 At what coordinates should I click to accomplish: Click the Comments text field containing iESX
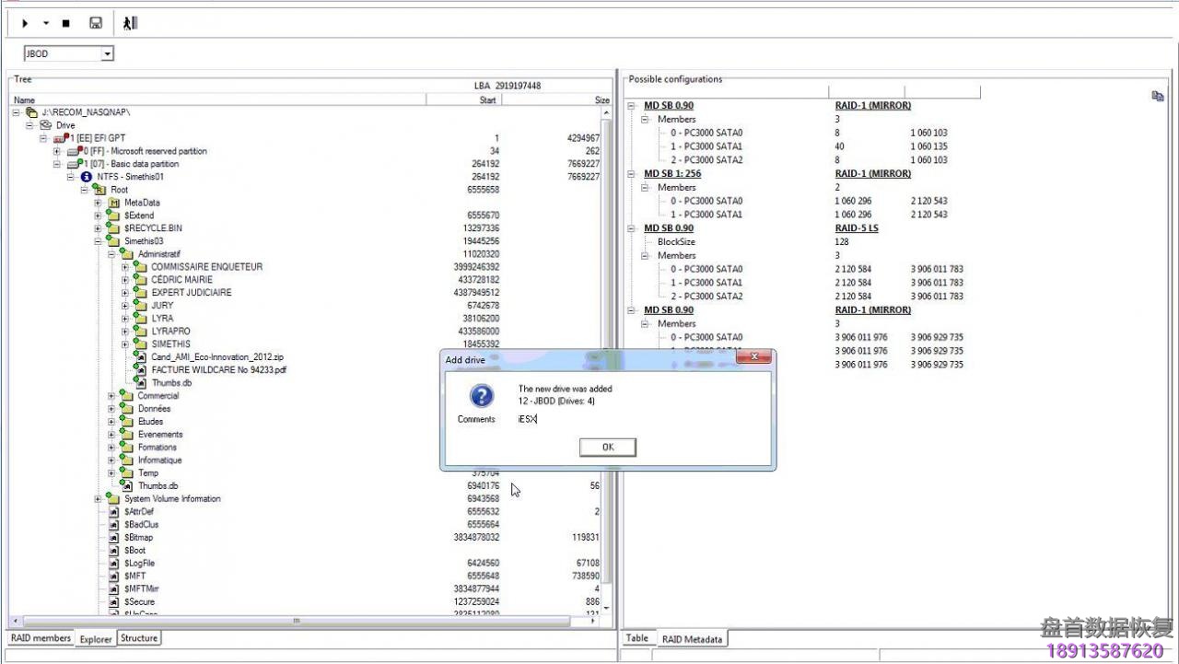[636, 419]
